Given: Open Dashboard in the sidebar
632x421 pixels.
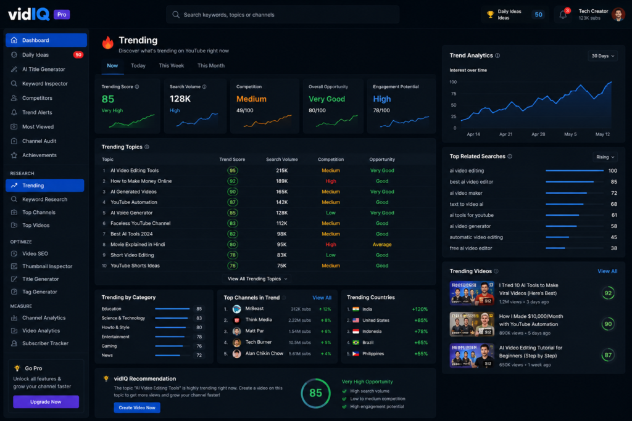Looking at the screenshot, I should pyautogui.click(x=46, y=40).
